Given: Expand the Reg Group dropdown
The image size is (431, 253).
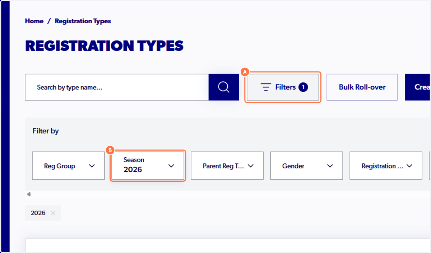Looking at the screenshot, I should [69, 166].
